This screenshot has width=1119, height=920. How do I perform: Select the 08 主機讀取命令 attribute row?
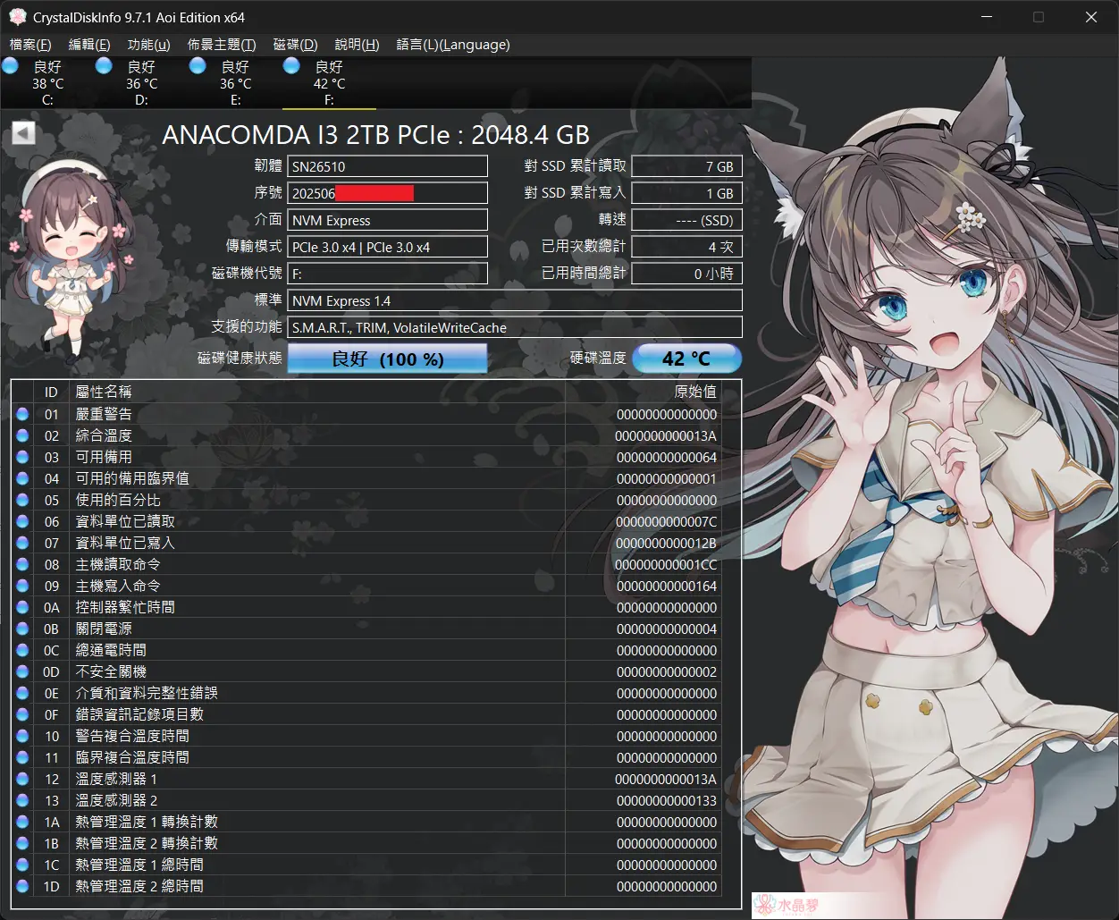[x=367, y=564]
